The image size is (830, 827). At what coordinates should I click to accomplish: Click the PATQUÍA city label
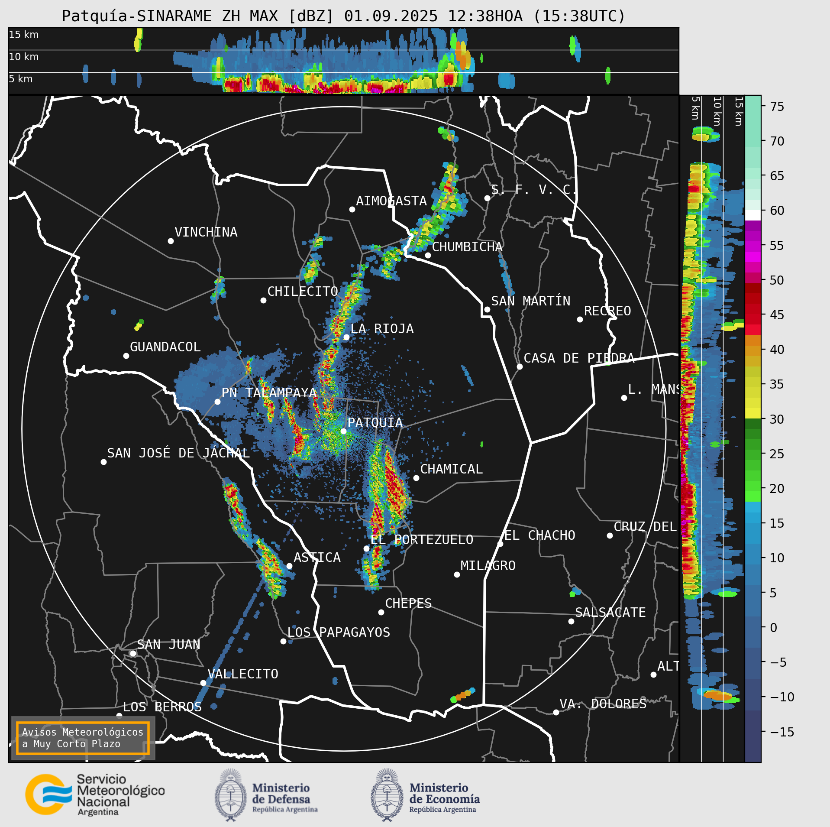[x=375, y=423]
